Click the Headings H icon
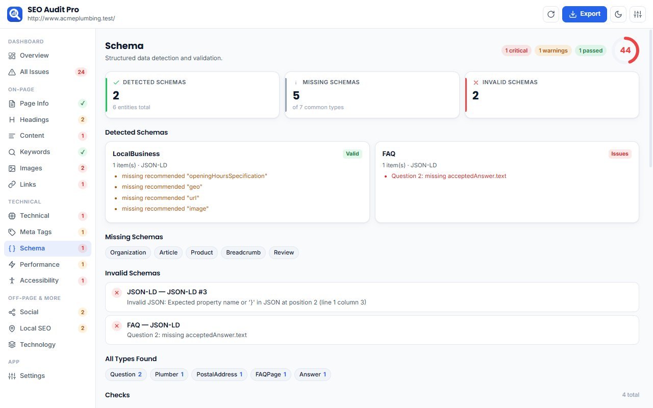Viewport: 653px width, 408px height. point(12,120)
